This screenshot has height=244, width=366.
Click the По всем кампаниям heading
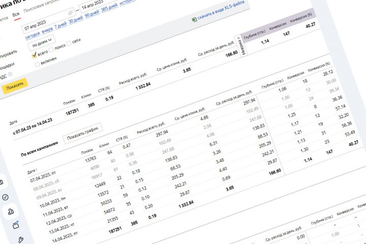point(40,148)
